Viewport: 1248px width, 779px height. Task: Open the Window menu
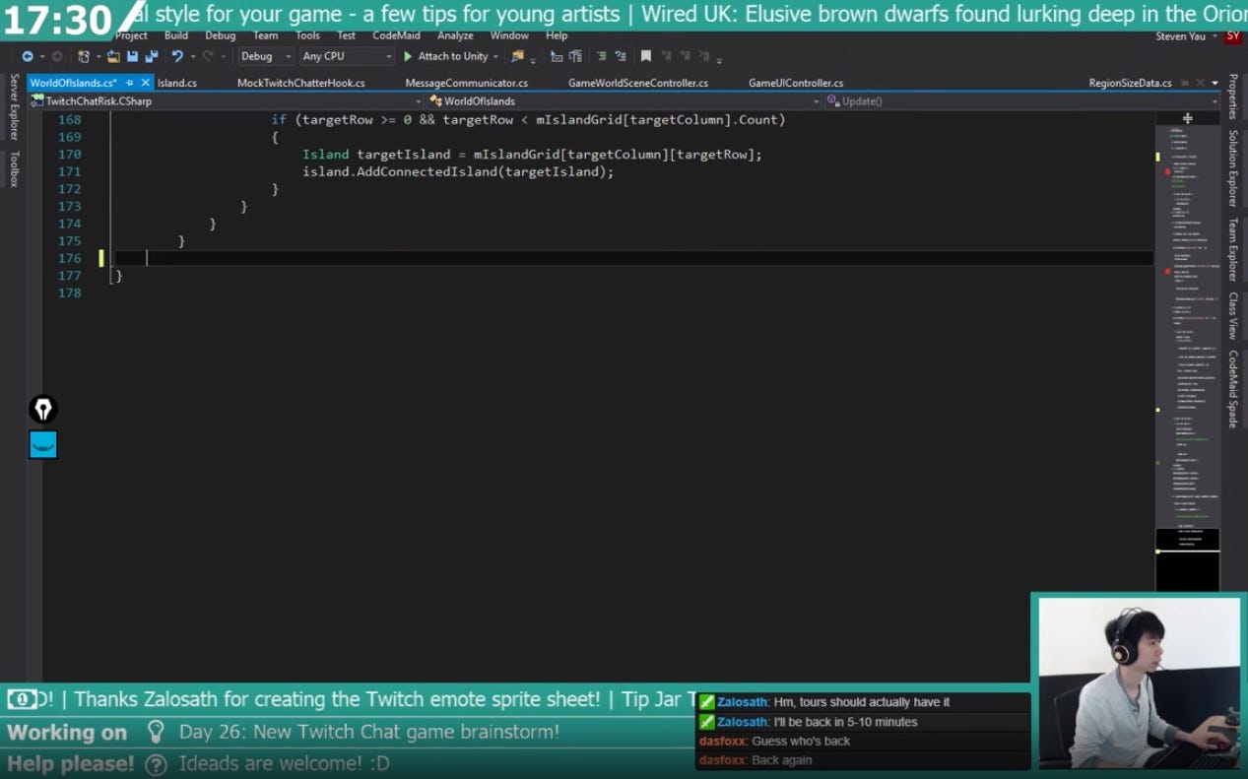(x=509, y=35)
